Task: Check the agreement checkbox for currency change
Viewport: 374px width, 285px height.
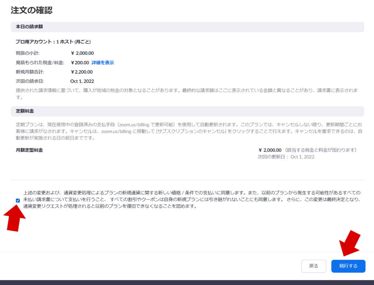Action: (18, 200)
